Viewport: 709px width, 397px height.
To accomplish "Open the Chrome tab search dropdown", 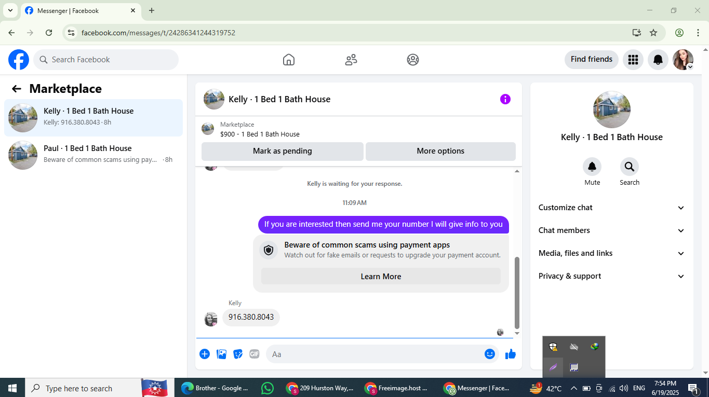I will coord(10,10).
